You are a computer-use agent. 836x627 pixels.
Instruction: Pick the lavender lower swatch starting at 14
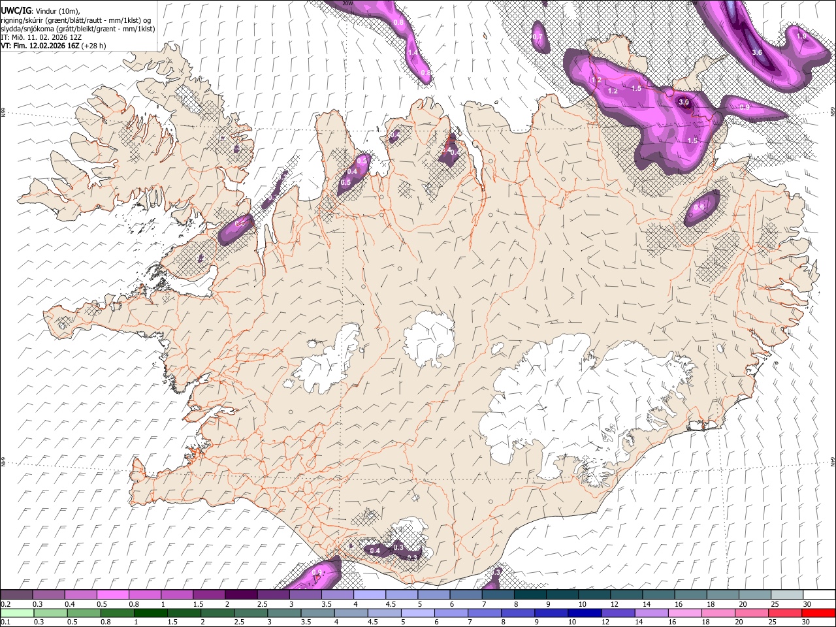click(x=652, y=613)
